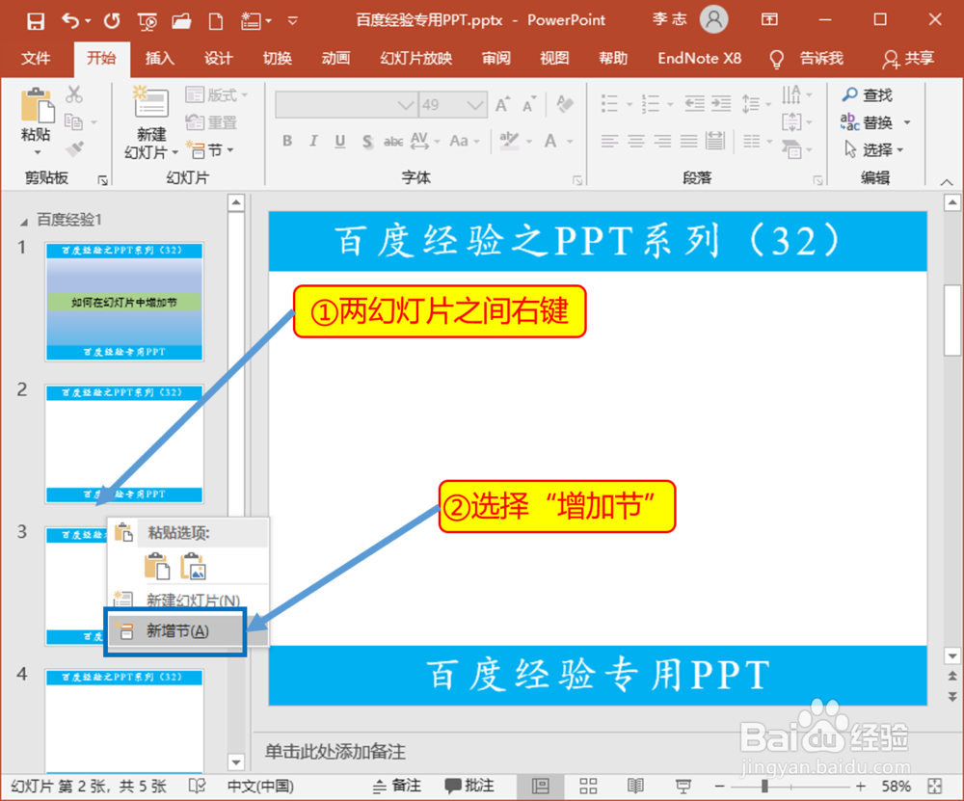Click the Paste clipboard icon in ribbon
964x801 pixels.
tap(38, 104)
